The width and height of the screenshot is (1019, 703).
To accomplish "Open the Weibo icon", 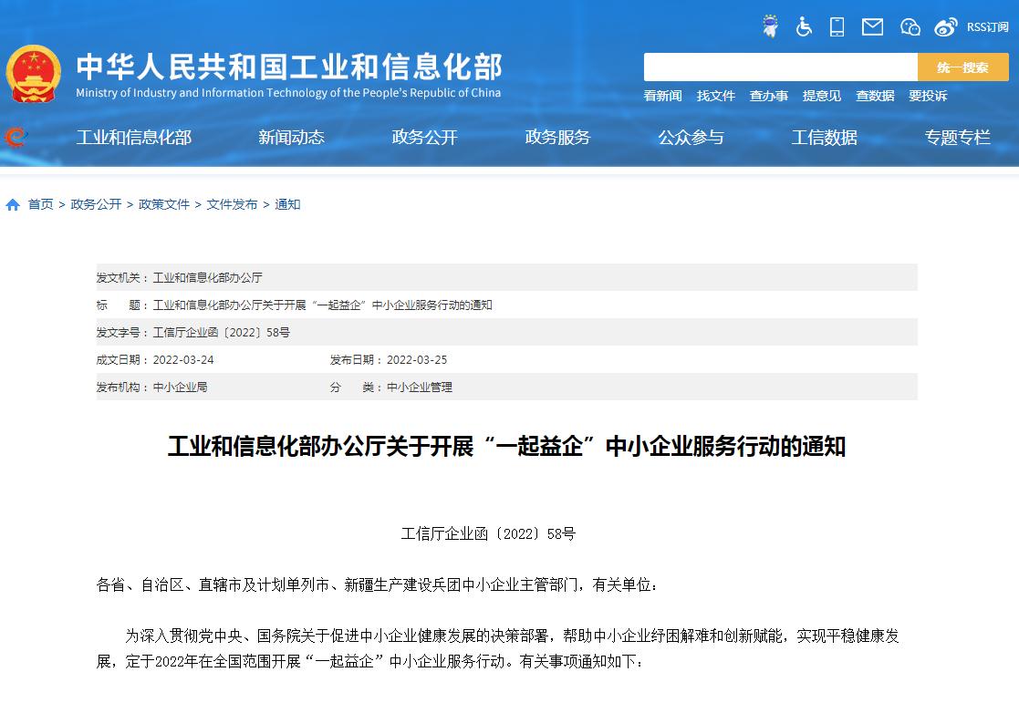I will pos(946,26).
